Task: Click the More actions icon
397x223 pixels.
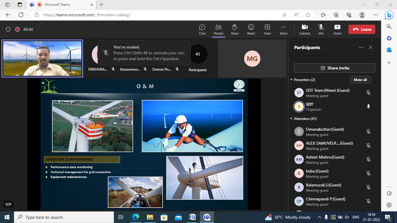Action: point(283,29)
